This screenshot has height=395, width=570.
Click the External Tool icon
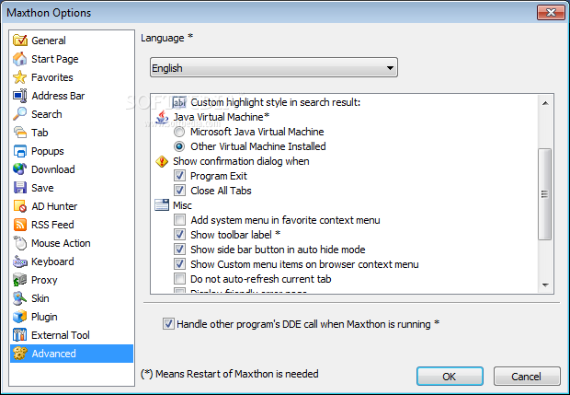pyautogui.click(x=20, y=335)
